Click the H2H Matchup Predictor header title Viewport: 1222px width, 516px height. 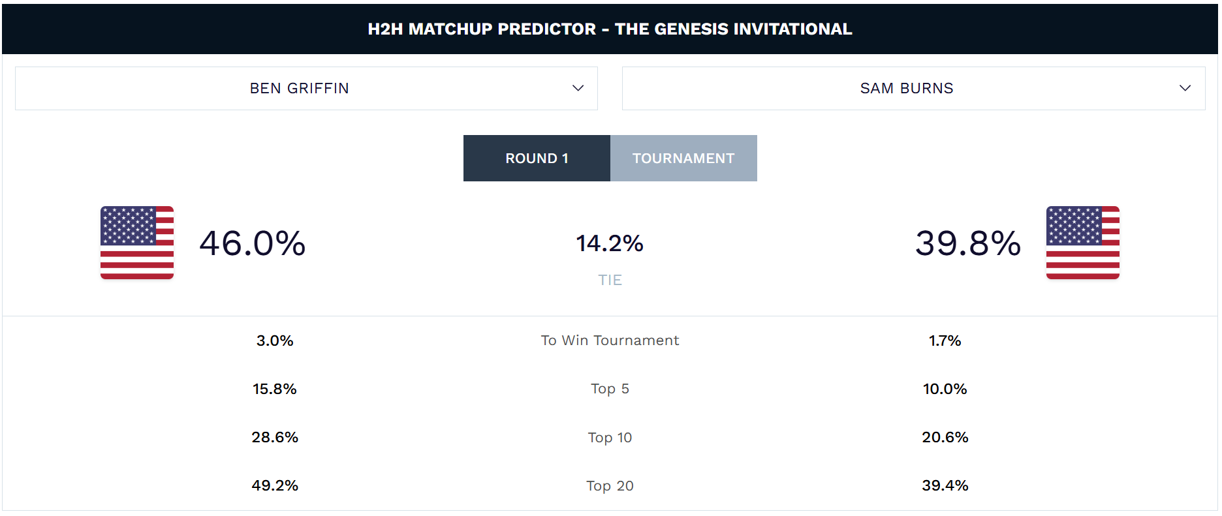tap(610, 29)
